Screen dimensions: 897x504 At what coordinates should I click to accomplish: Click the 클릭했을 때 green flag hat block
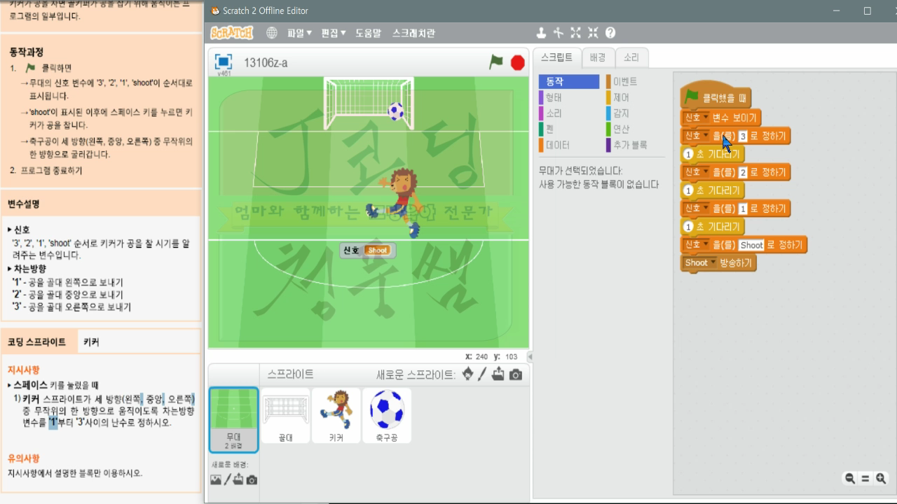point(715,95)
